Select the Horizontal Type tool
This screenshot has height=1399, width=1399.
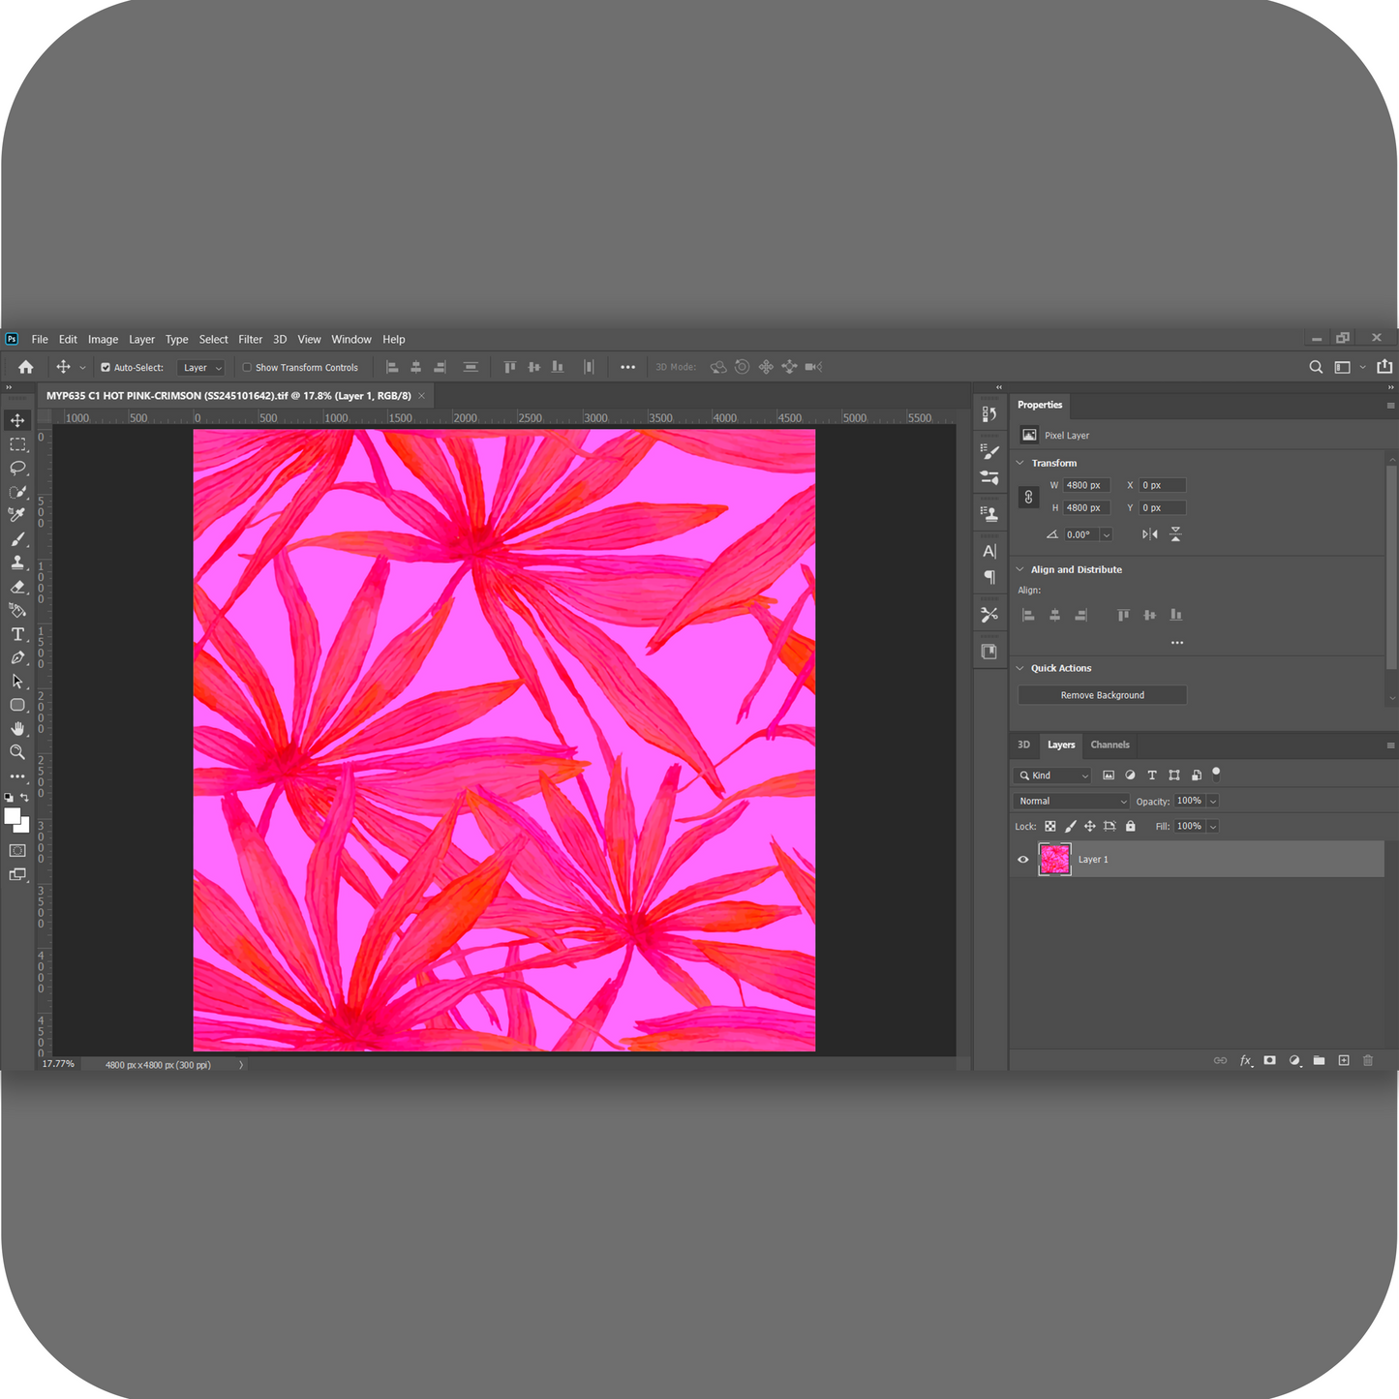(x=17, y=634)
